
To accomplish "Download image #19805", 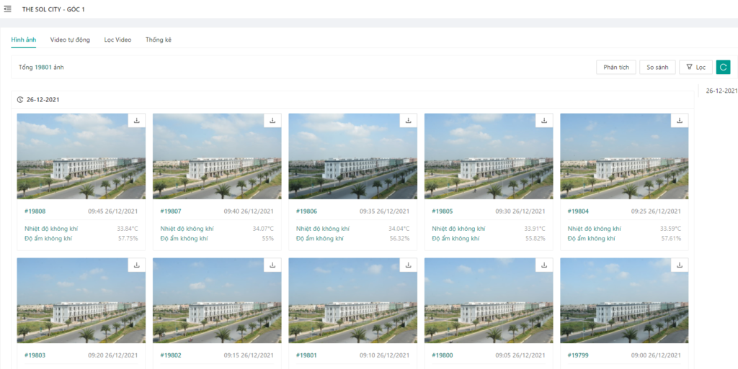I will pos(544,121).
